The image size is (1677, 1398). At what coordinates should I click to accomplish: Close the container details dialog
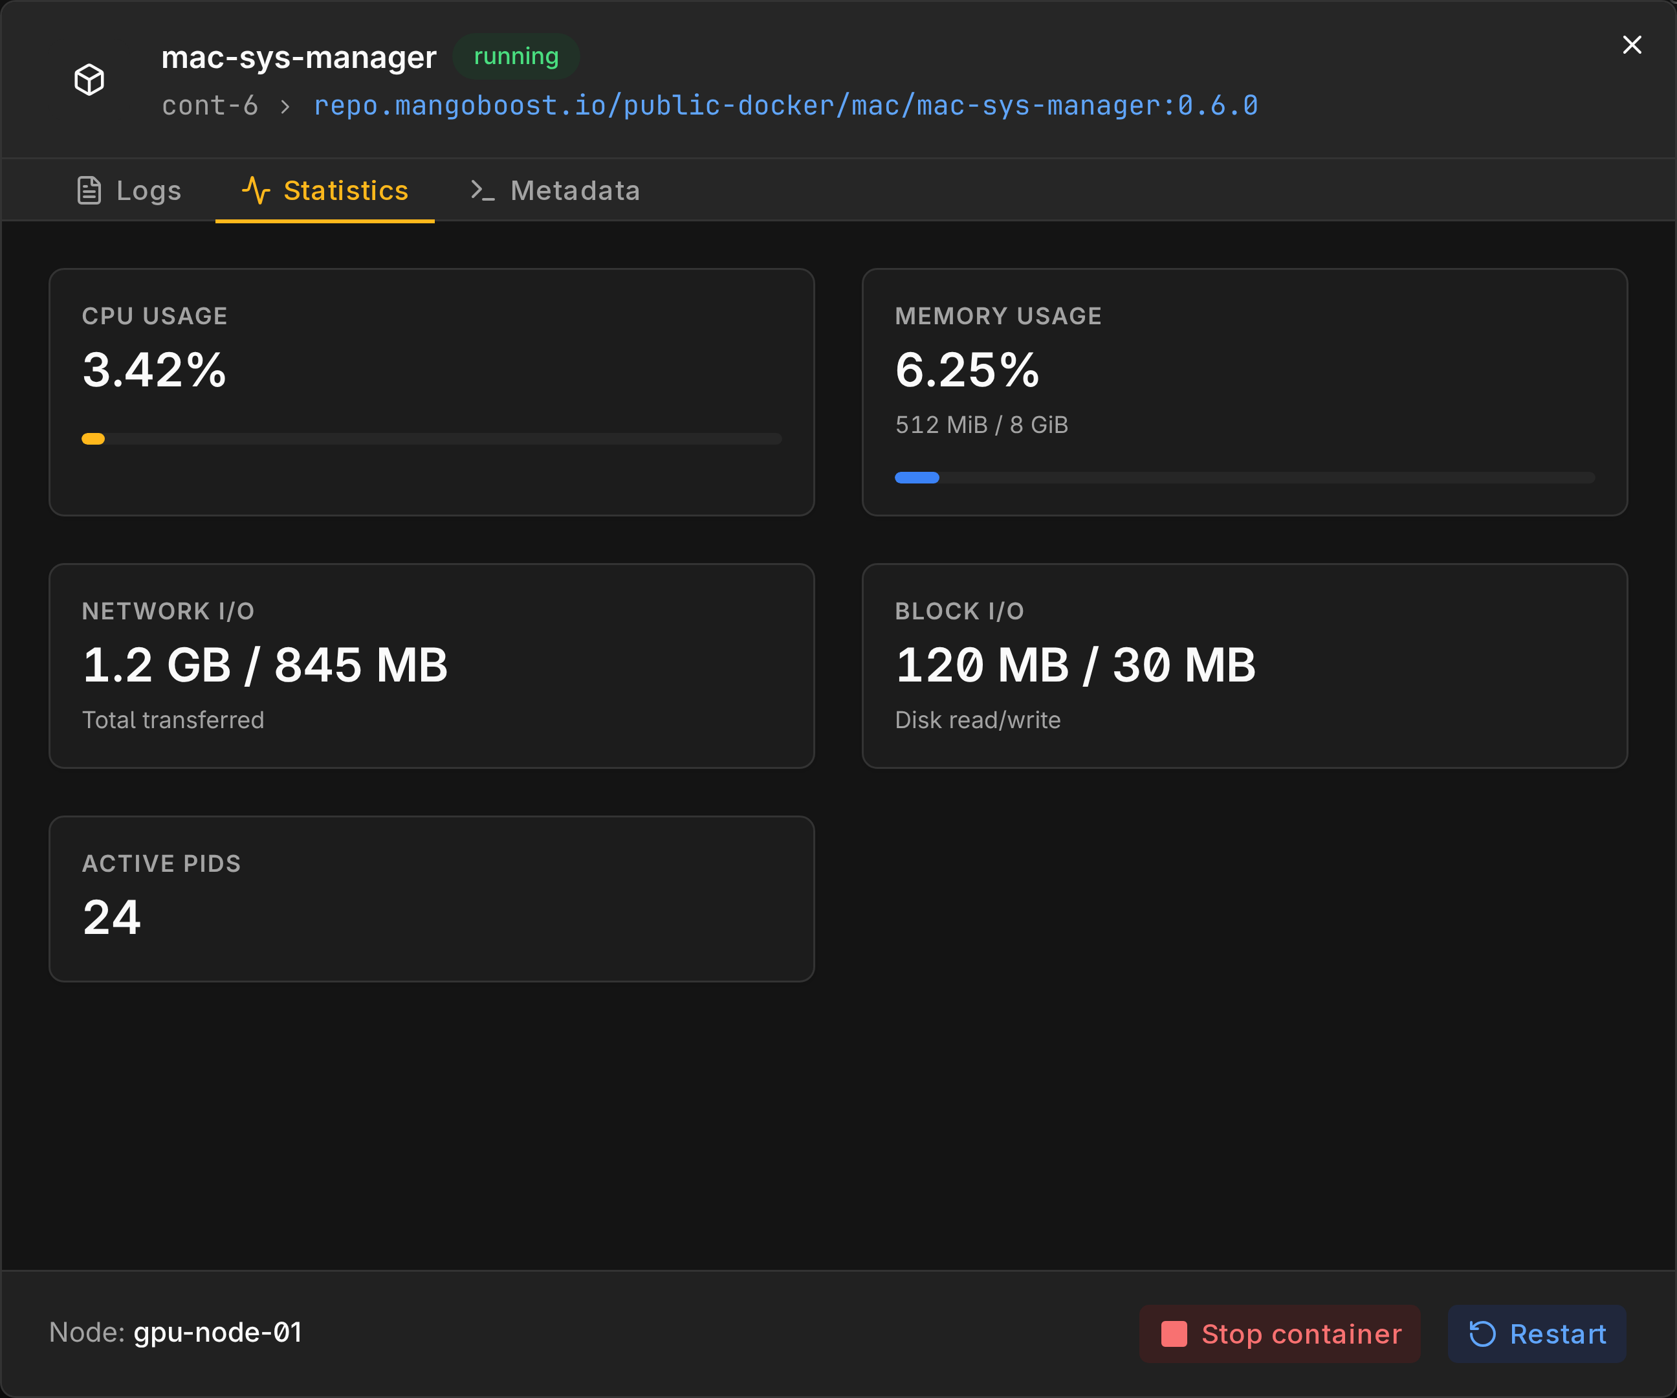point(1632,45)
